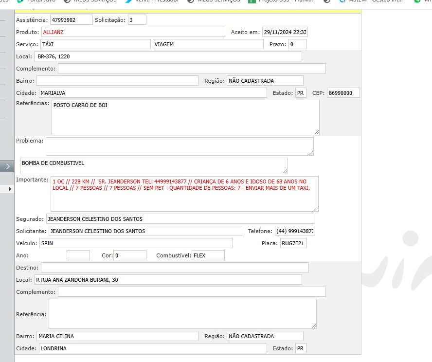Click the Segurado label text
Image resolution: width=432 pixels, height=362 pixels.
point(30,219)
